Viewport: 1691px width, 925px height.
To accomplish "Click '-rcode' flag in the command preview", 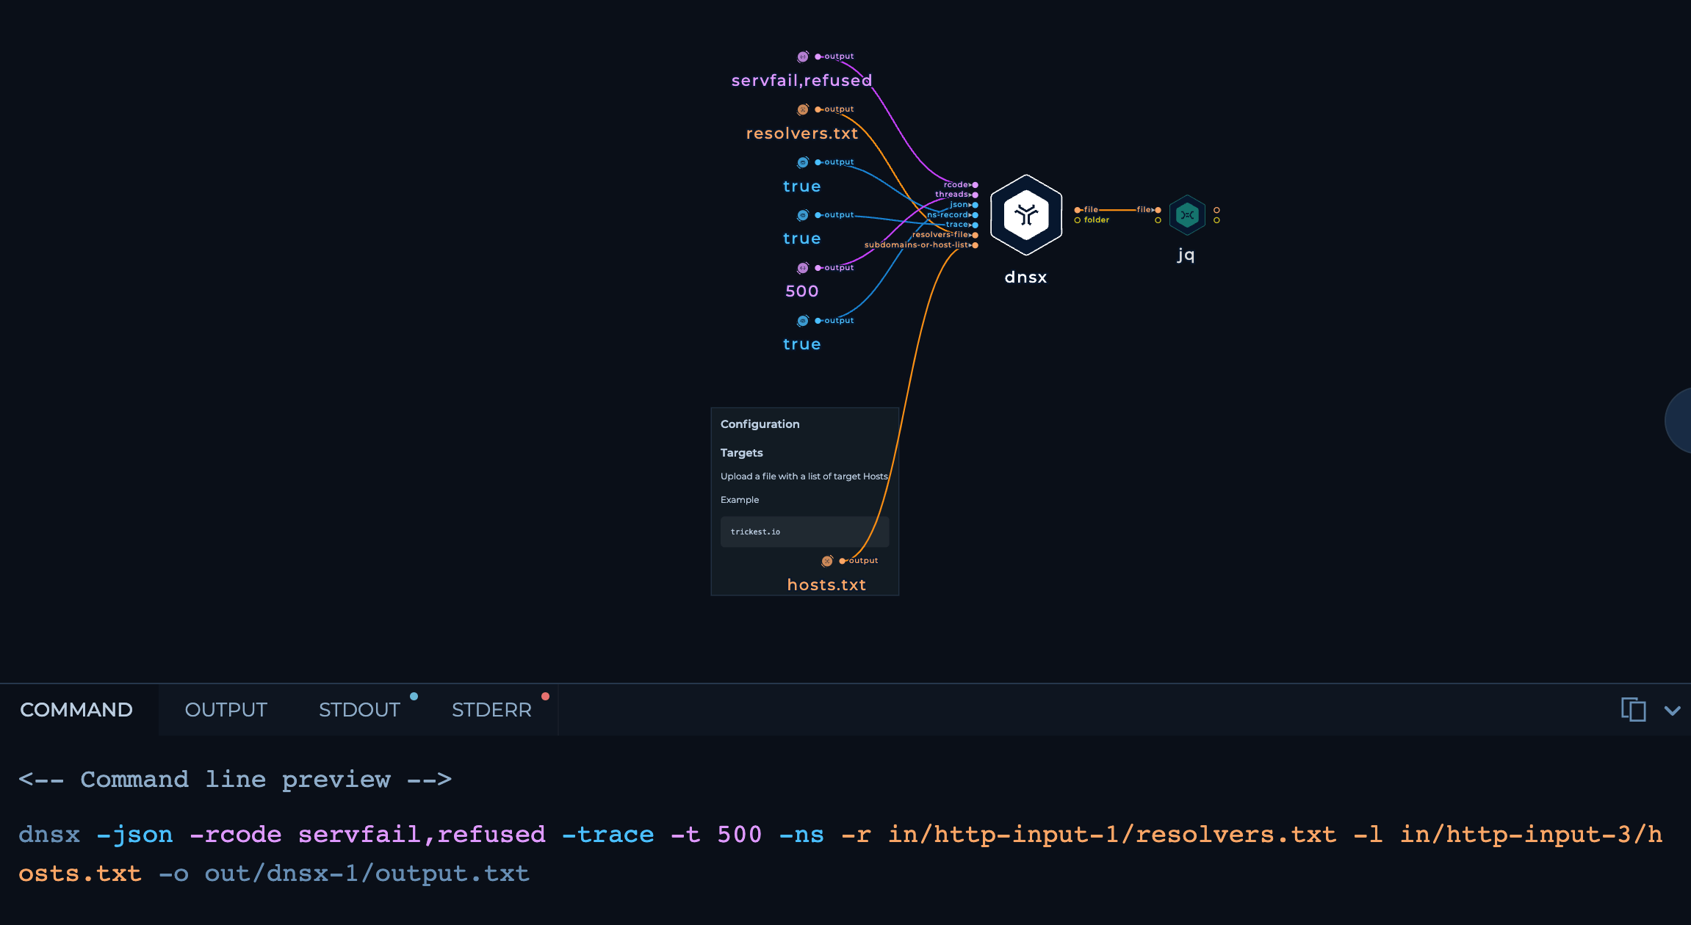I will [236, 835].
